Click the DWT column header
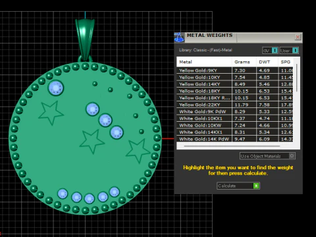 click(x=267, y=62)
